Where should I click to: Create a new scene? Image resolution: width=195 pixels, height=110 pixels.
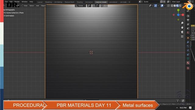pyautogui.click(x=161, y=2)
